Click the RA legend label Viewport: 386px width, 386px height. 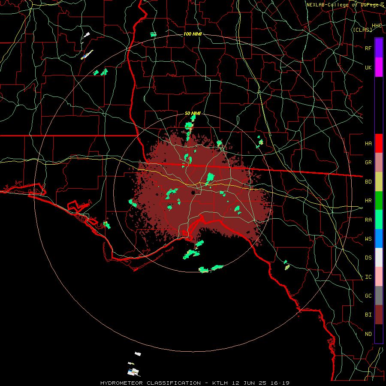coord(368,220)
